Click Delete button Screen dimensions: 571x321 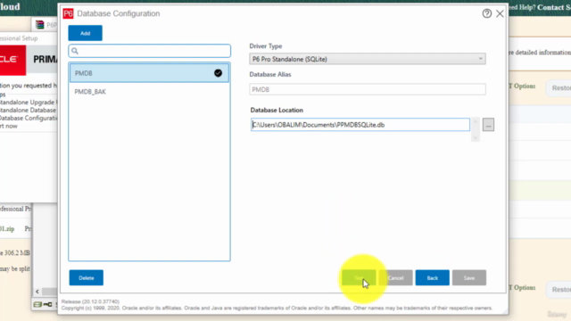coord(87,277)
